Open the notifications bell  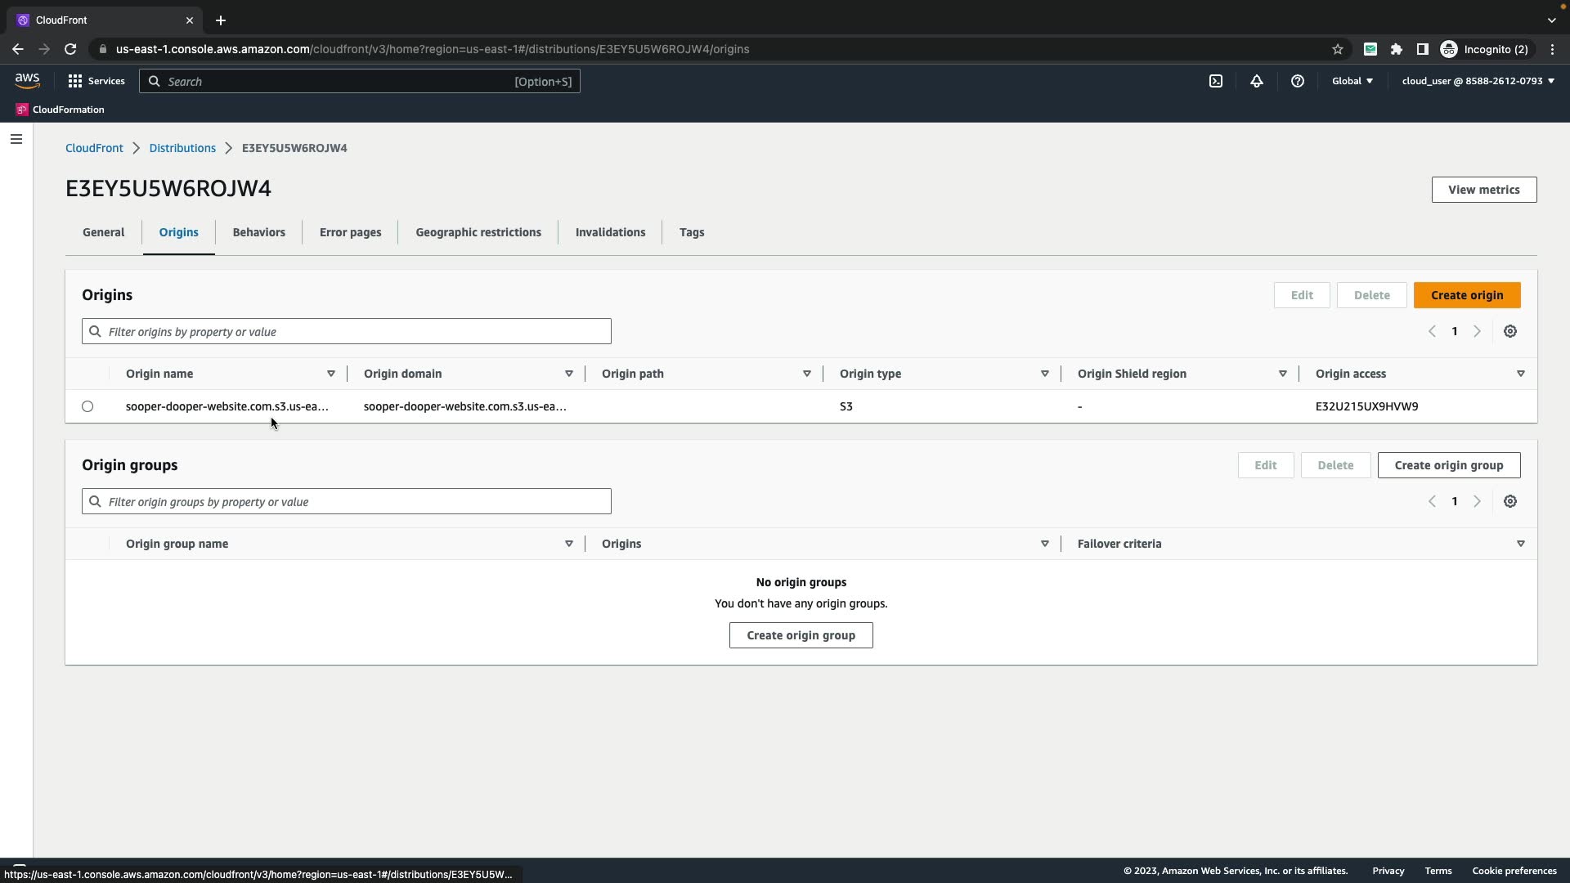[1257, 81]
